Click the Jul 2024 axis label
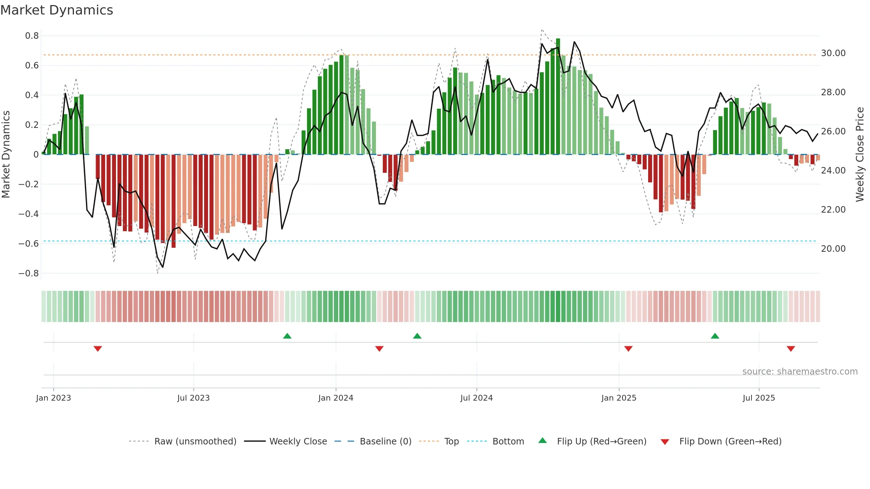The image size is (870, 489). coord(477,398)
